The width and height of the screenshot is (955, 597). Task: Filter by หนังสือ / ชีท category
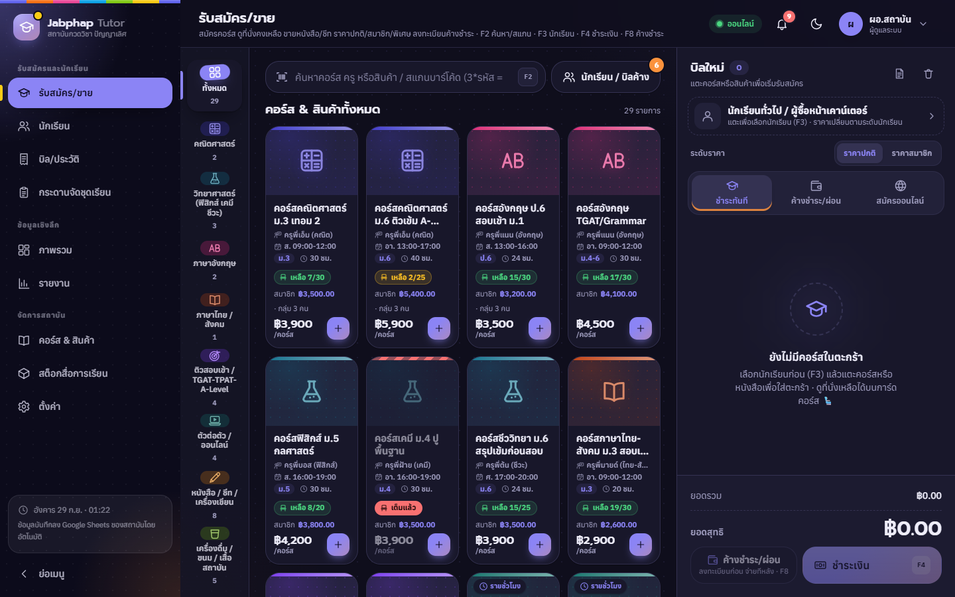point(214,495)
